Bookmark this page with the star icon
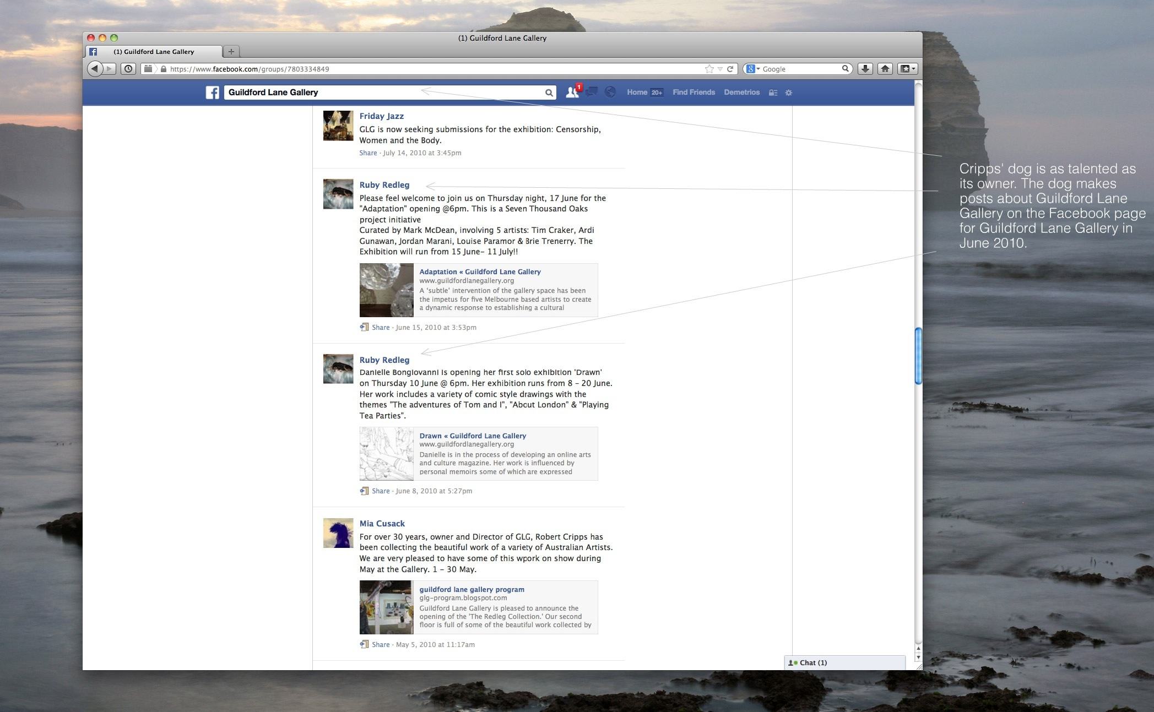The width and height of the screenshot is (1154, 712). pos(709,69)
